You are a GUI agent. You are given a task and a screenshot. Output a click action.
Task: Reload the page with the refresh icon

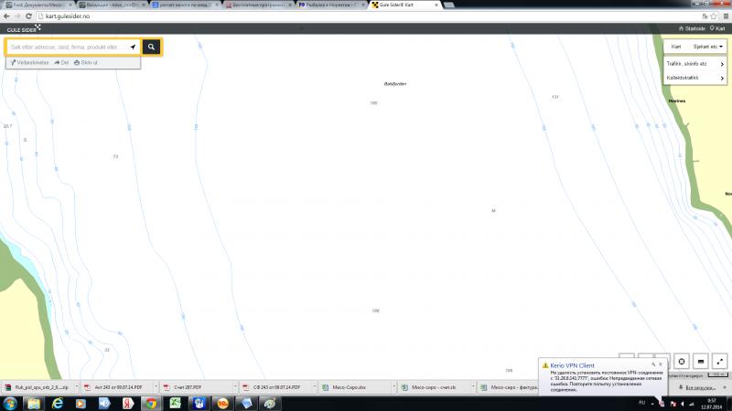[29, 16]
